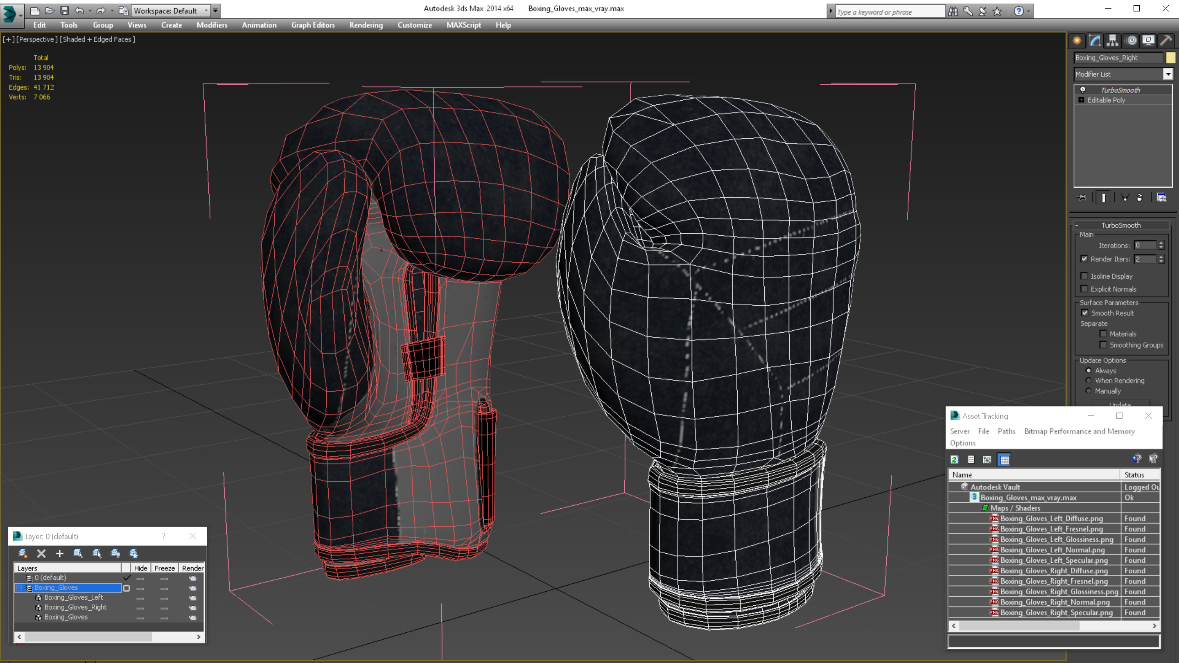Click the Status column header in Asset Tracking

(1140, 474)
